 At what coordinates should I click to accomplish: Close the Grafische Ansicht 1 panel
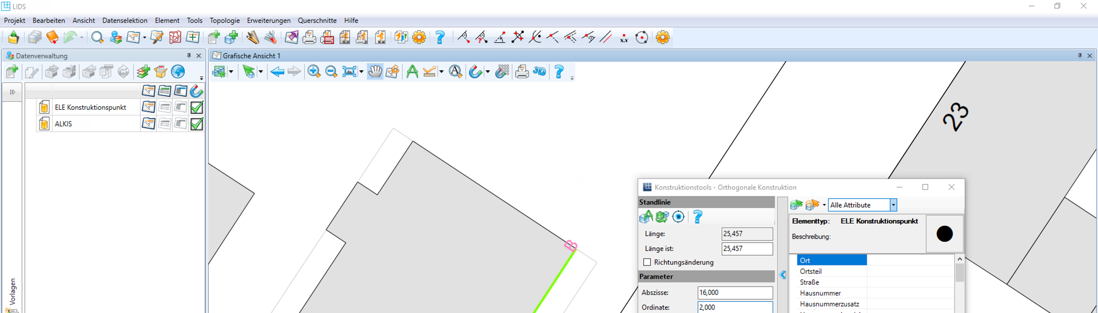[x=1089, y=56]
